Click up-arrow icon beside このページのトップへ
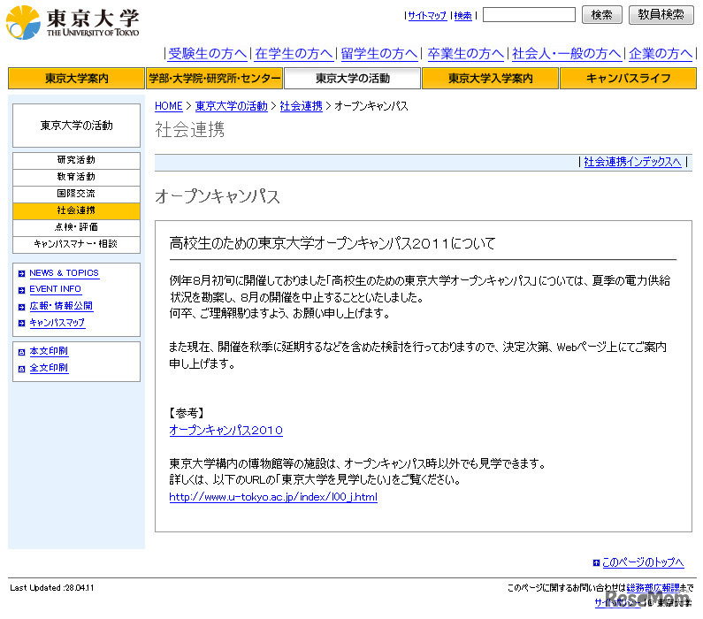This screenshot has height=619, width=703. (x=596, y=563)
